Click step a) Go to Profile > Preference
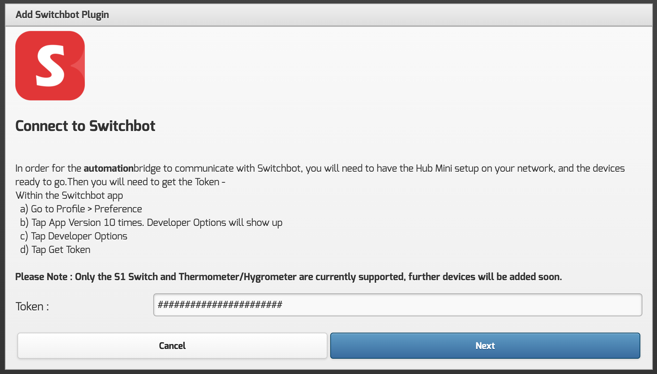Viewport: 657px width, 374px height. pos(81,209)
